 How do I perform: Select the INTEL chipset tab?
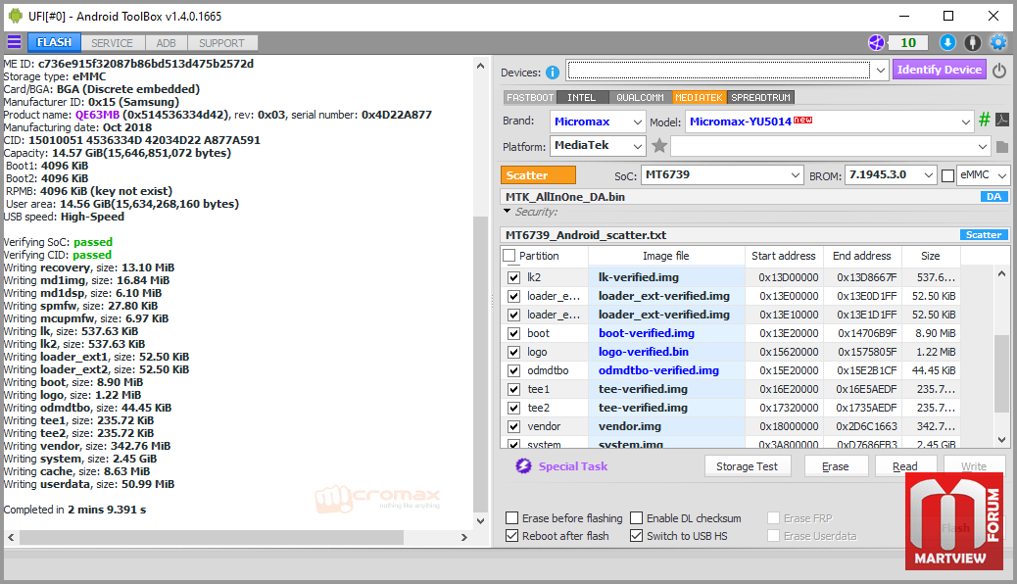click(x=581, y=97)
